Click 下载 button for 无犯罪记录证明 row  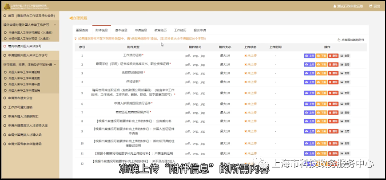322,73
